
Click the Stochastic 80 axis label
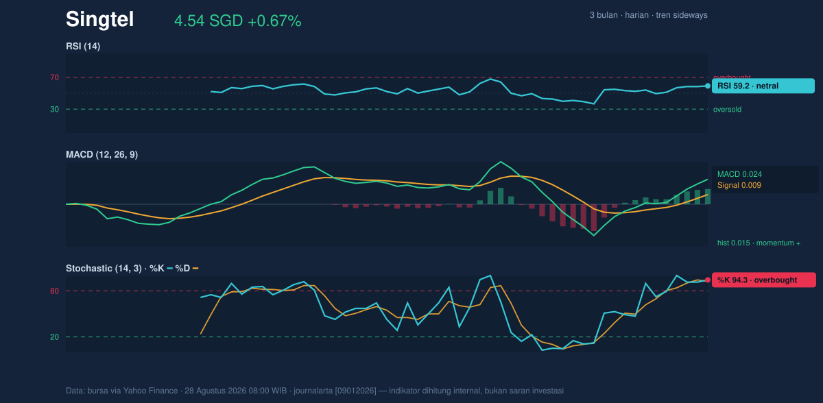click(x=54, y=291)
